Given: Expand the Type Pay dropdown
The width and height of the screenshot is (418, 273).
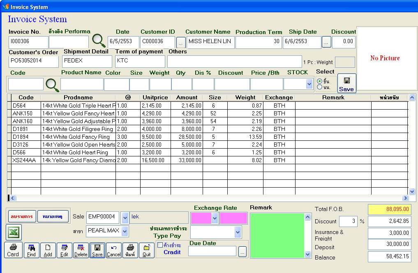Looking at the screenshot, I should (x=238, y=232).
